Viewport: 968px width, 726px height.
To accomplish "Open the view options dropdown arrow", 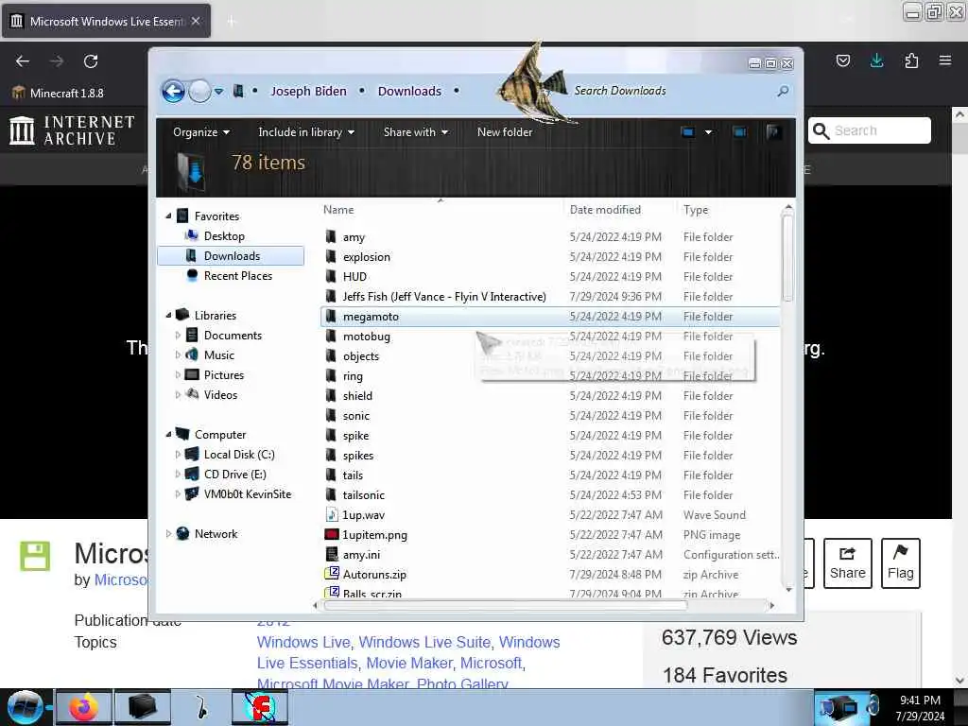I will tap(708, 132).
